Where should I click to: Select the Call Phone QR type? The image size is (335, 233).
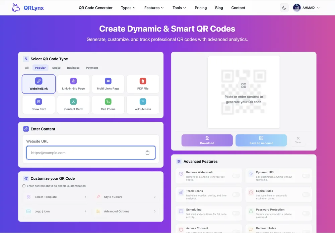(108, 104)
